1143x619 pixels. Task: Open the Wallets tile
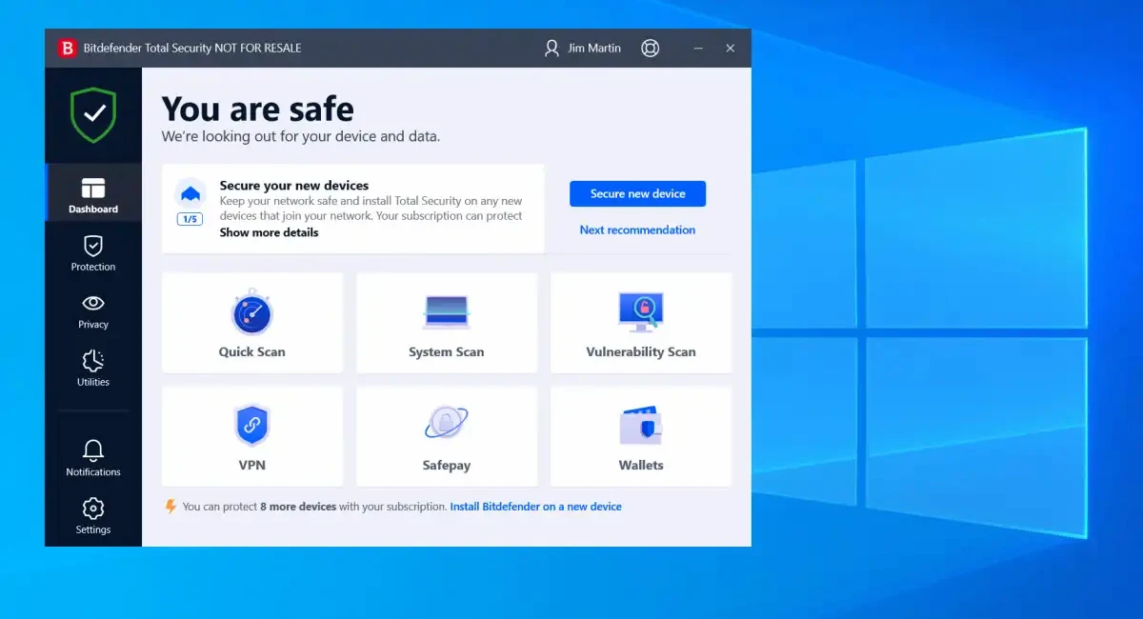click(641, 436)
